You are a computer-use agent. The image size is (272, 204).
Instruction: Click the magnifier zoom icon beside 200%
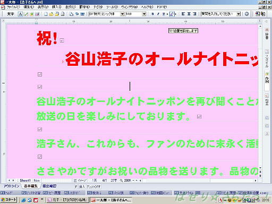(x=121, y=181)
